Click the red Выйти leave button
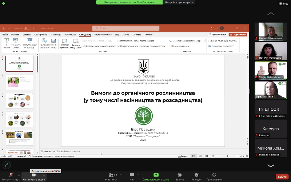 [282, 177]
